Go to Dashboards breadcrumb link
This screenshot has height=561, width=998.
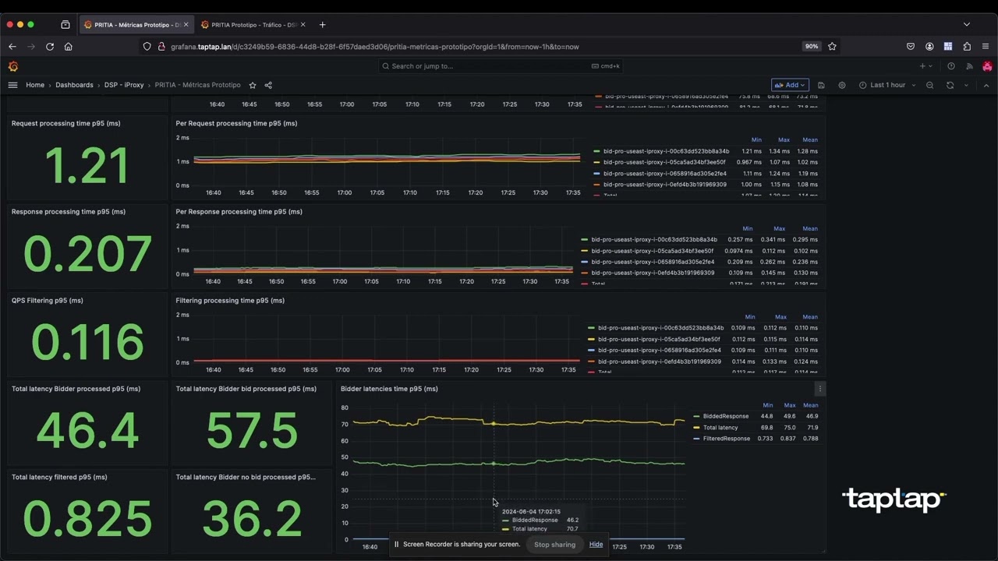[74, 85]
